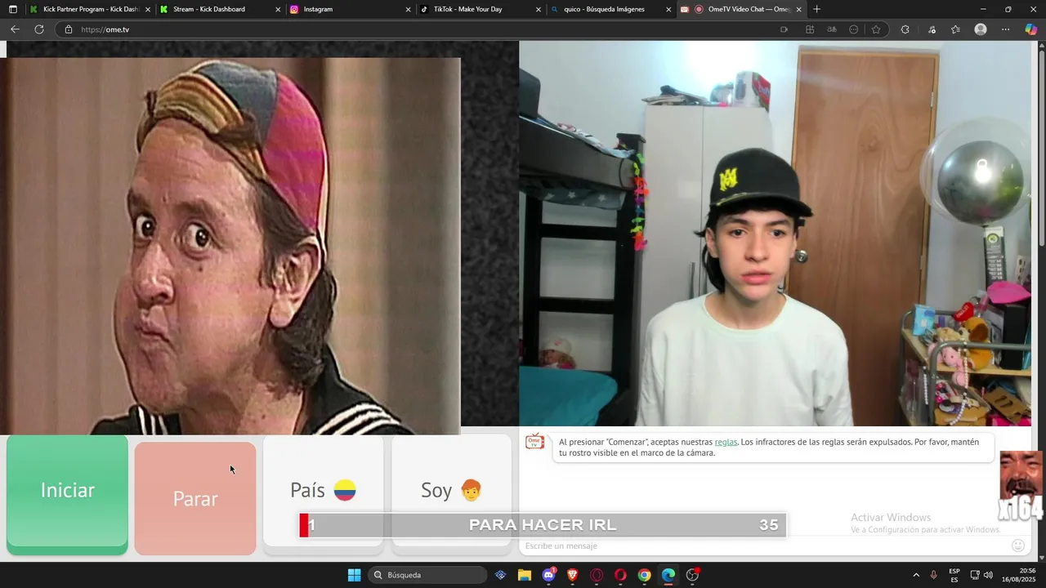Screen dimensions: 1046x588
Task: Open the media control icon in the toolbar
Action: 932,29
